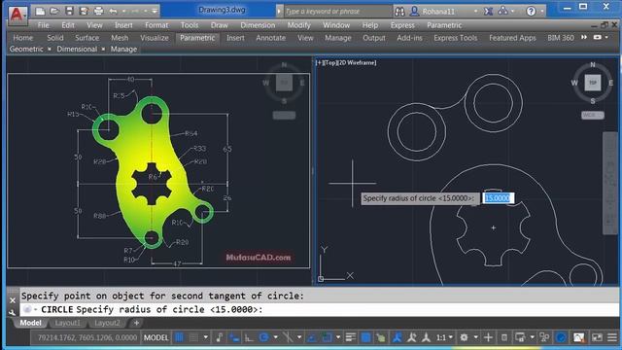The height and width of the screenshot is (350, 622).
Task: Toggle lineweight display in status bar
Action: 350,337
